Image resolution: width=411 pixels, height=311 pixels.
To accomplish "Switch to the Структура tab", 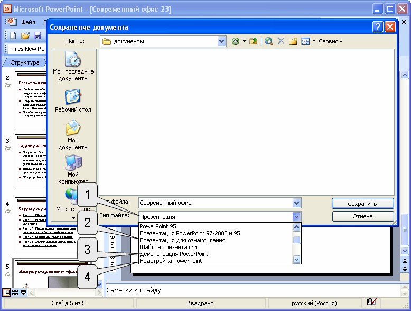I will (x=25, y=62).
